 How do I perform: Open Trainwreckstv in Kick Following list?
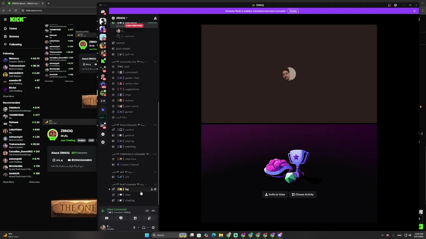(21, 67)
